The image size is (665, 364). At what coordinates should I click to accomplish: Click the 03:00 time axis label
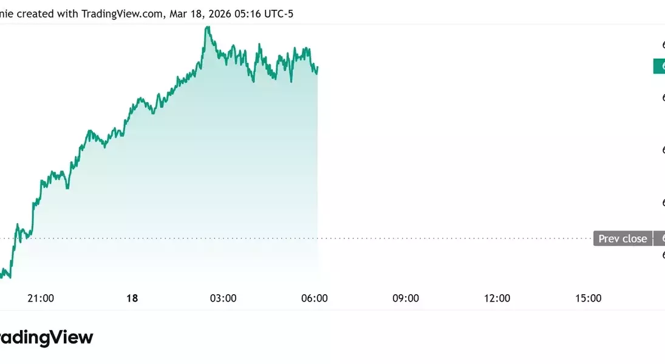pyautogui.click(x=223, y=298)
